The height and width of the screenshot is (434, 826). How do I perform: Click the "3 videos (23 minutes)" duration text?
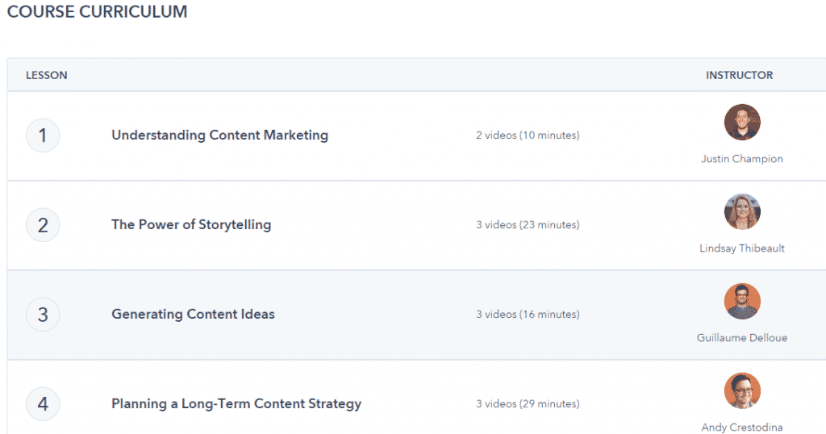click(528, 225)
